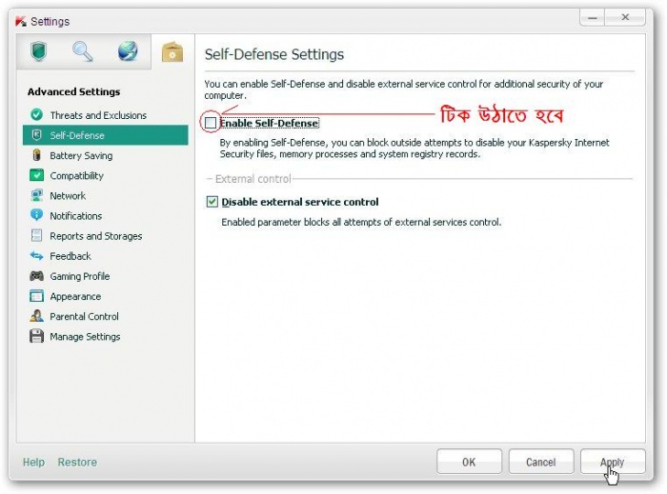The image size is (667, 494).
Task: Click the External control section label
Action: [253, 179]
